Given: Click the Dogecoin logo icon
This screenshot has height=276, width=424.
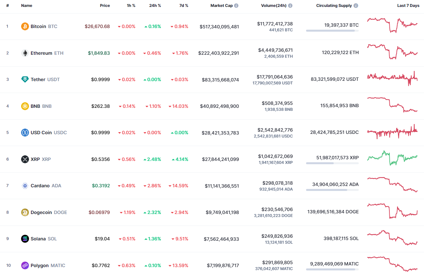Looking at the screenshot, I should (25, 212).
